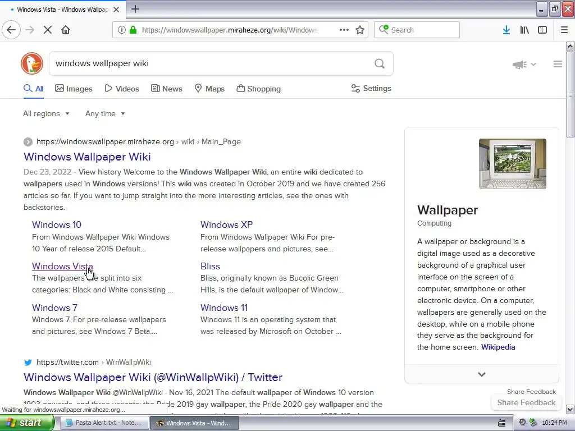Click the DuckDuckGo duck logo
The image size is (575, 431).
[x=32, y=63]
